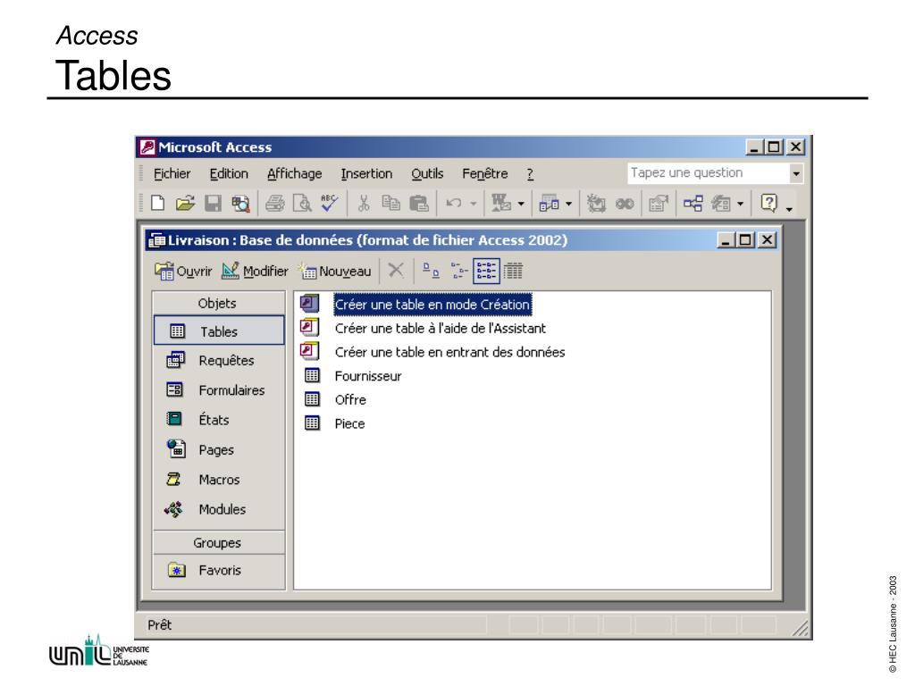Select Tables in the Objets bar

pos(219,331)
